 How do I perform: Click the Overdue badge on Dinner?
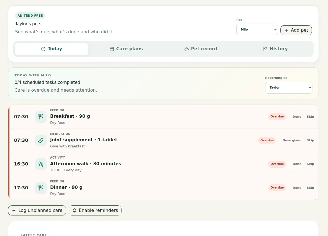click(x=277, y=187)
